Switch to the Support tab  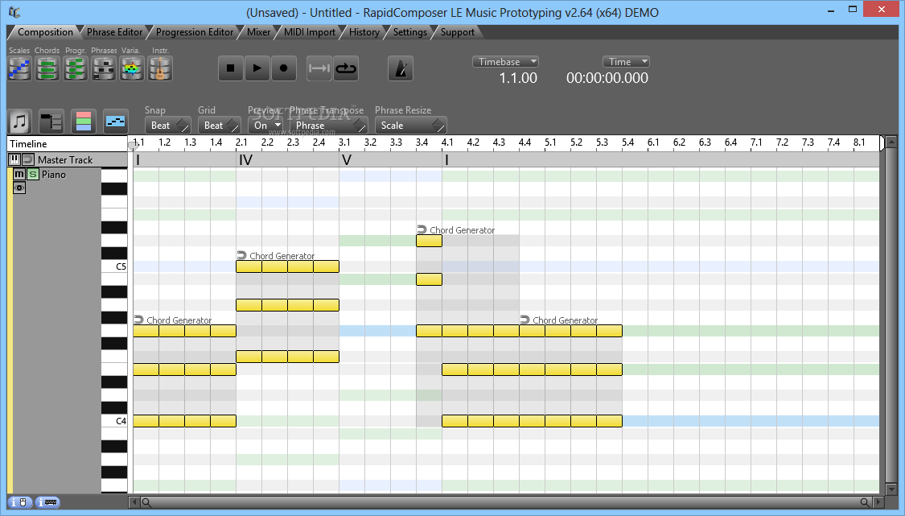(457, 32)
